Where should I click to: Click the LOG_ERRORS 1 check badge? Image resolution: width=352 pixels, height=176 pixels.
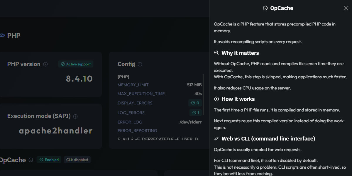[195, 113]
